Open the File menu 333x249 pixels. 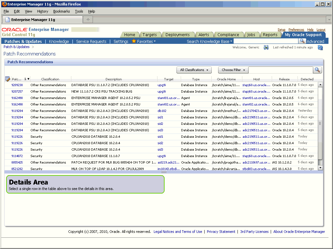coord(6,11)
